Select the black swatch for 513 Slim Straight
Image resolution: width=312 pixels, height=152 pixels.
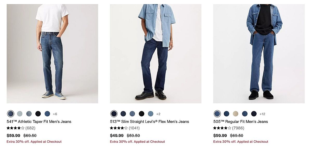coord(141,114)
